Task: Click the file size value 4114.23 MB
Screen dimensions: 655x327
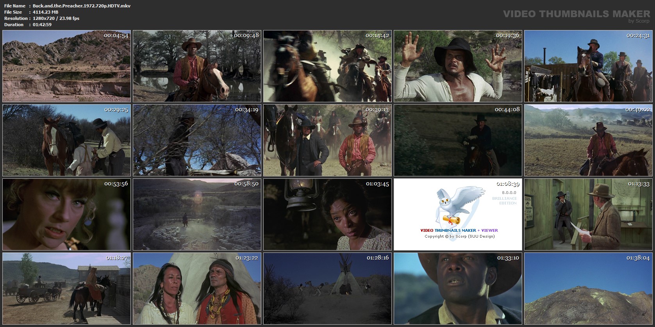Action: click(46, 12)
